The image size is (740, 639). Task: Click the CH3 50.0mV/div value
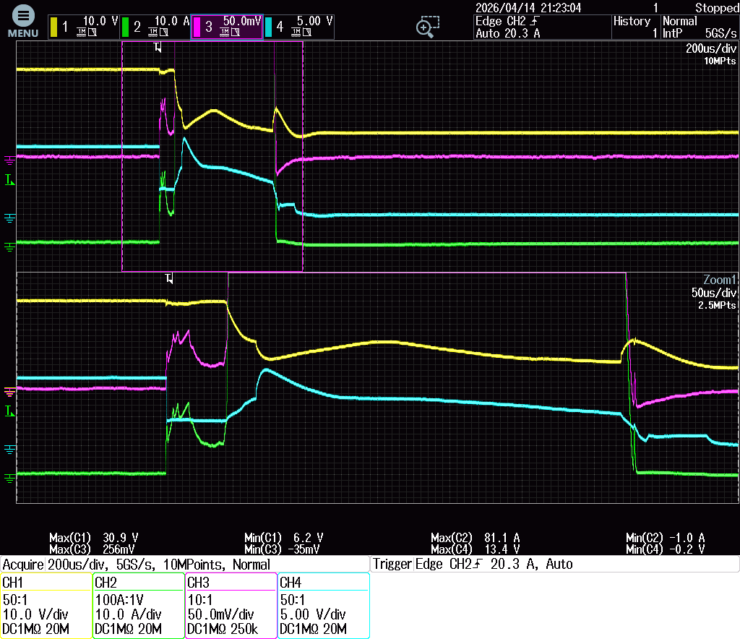tap(220, 614)
